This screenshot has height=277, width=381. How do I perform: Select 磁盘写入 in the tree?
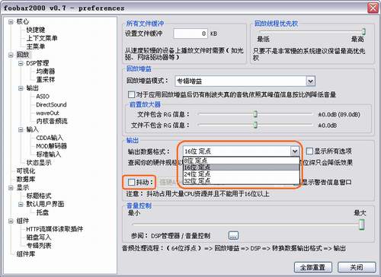39,237
